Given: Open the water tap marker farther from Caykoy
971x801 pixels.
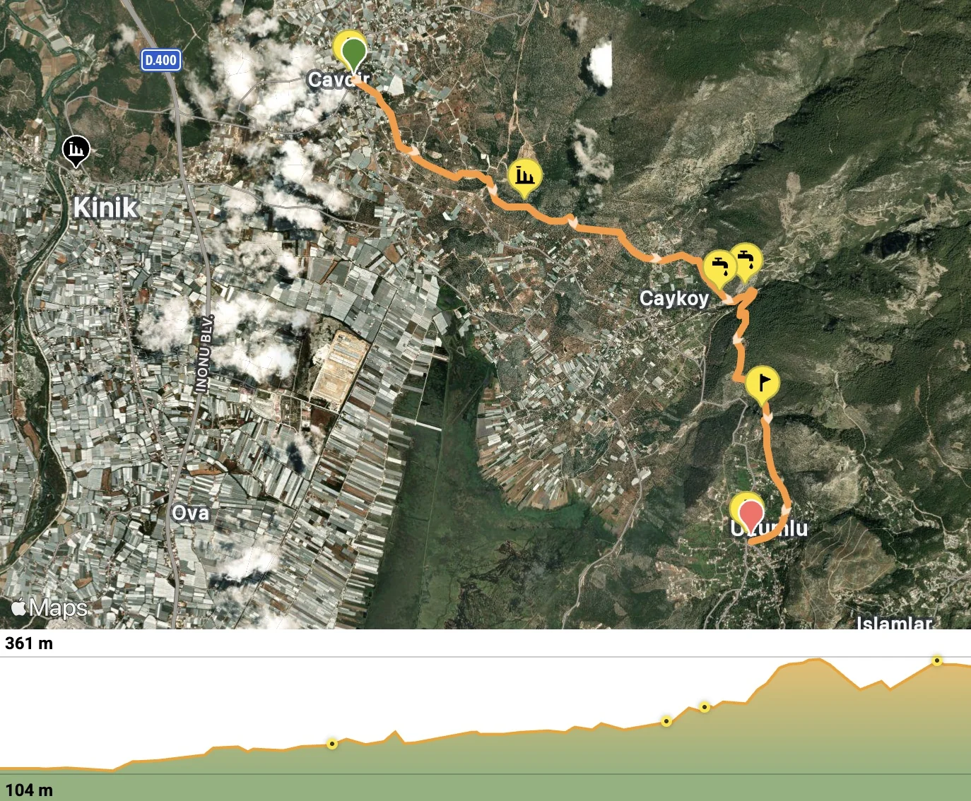Looking at the screenshot, I should pyautogui.click(x=746, y=260).
